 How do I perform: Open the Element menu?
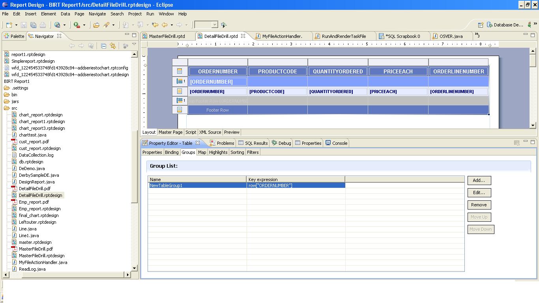[49, 13]
